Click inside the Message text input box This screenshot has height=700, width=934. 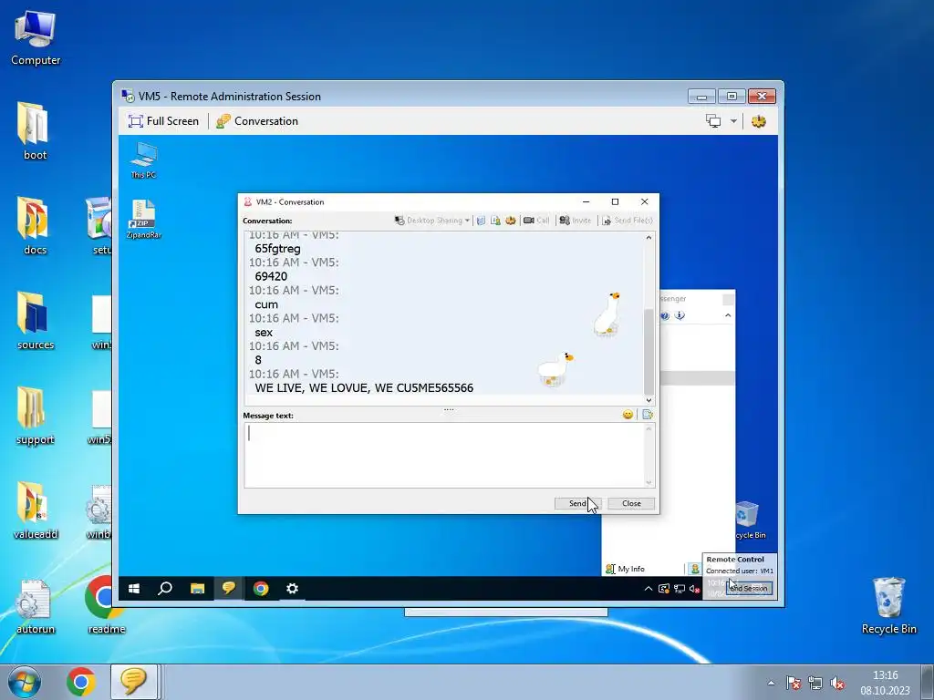point(444,455)
